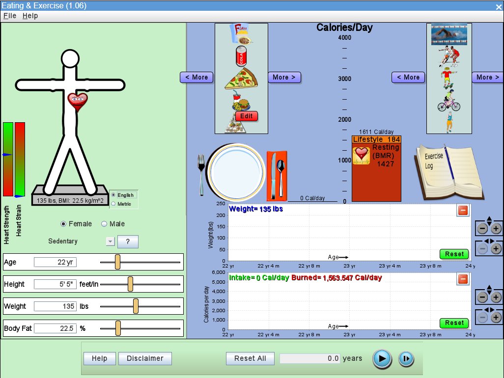The image size is (504, 378).
Task: Open the Help menu
Action: (30, 16)
